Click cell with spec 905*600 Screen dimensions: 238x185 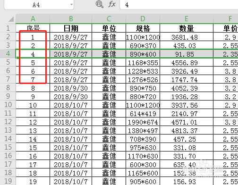click(x=143, y=181)
